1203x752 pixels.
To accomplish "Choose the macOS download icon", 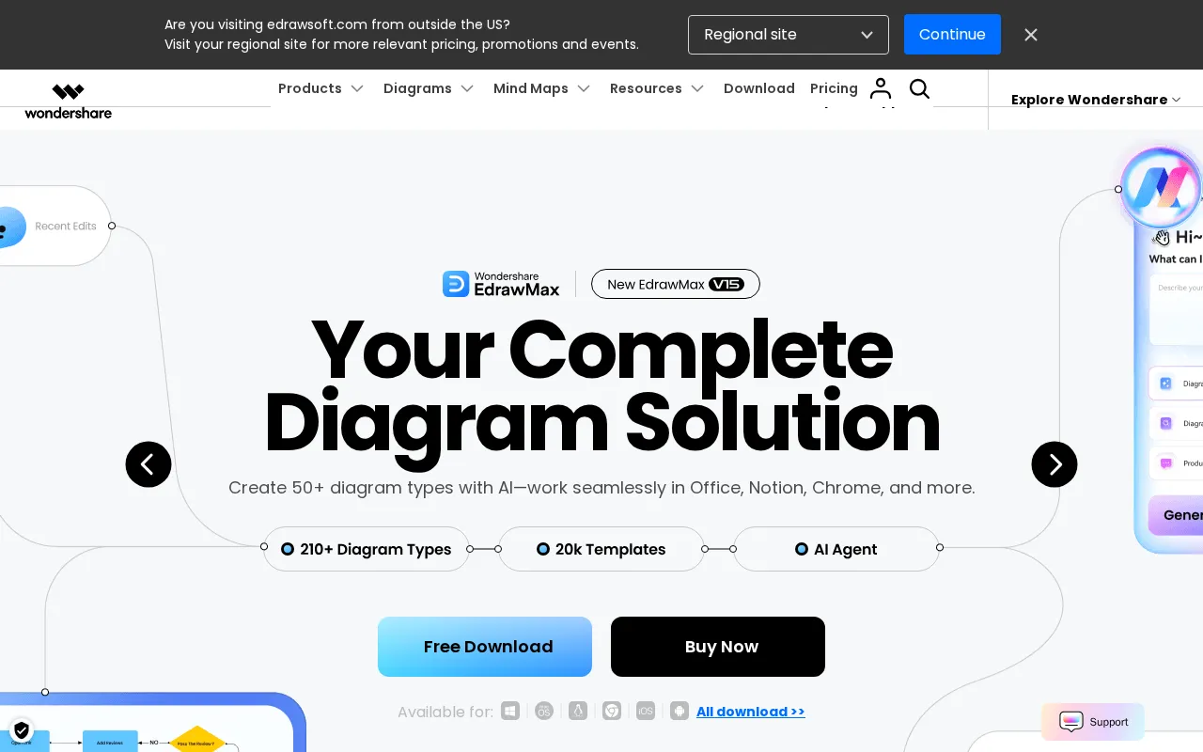I will pos(544,711).
